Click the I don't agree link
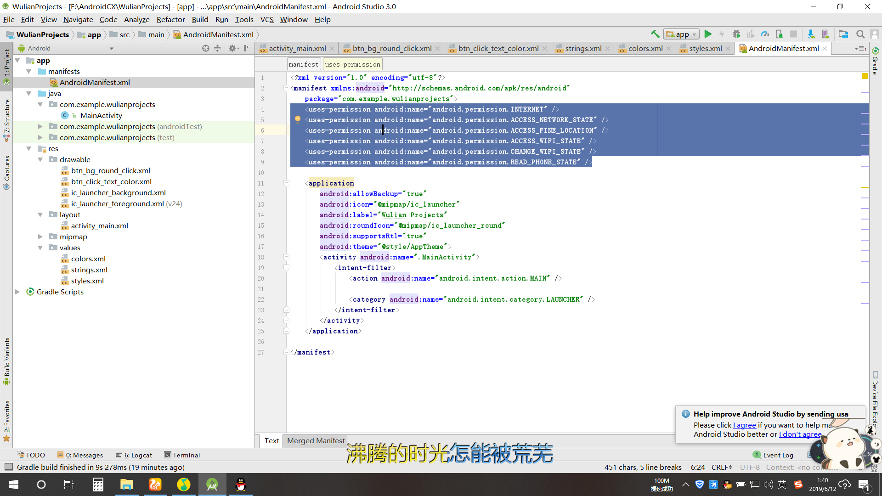 point(800,434)
